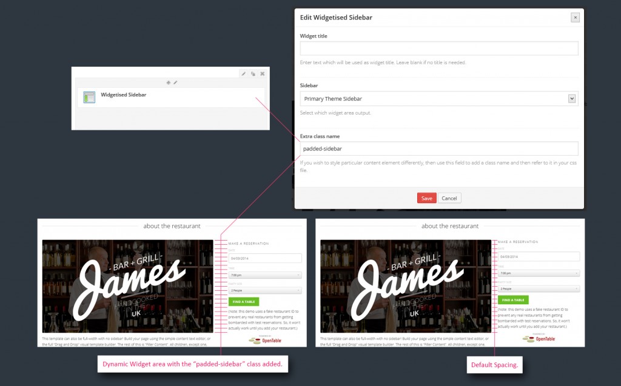Click the row edit pencil icon
Viewport: 621px width, 386px height.
[x=244, y=74]
